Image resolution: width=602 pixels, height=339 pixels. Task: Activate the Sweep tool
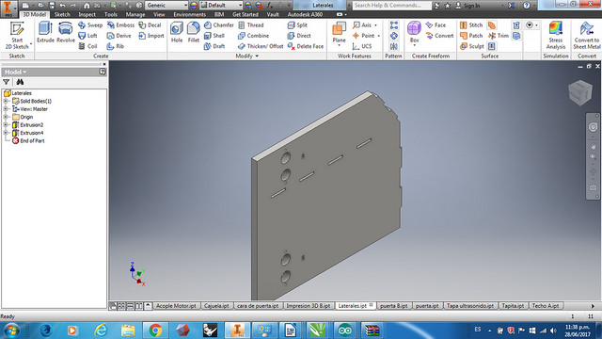point(90,25)
